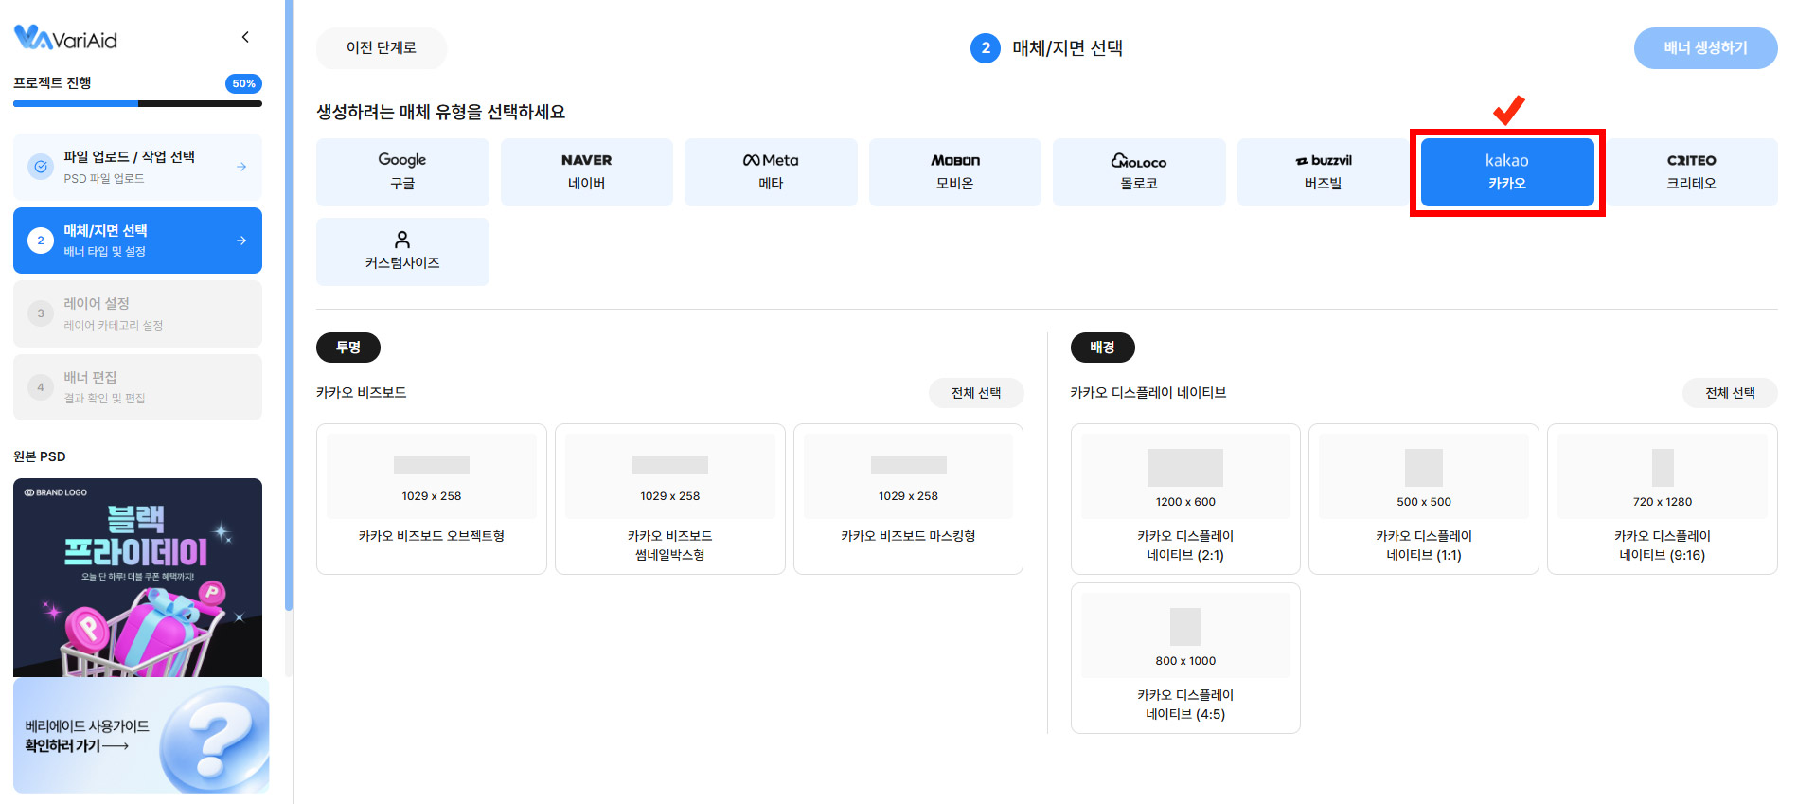Click the project progress bar
Viewport: 1797px width, 804px height.
click(x=137, y=103)
